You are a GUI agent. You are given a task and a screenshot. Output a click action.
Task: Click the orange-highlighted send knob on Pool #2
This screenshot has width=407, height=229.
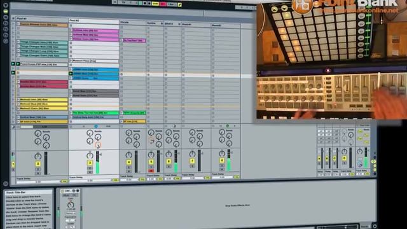point(98,145)
